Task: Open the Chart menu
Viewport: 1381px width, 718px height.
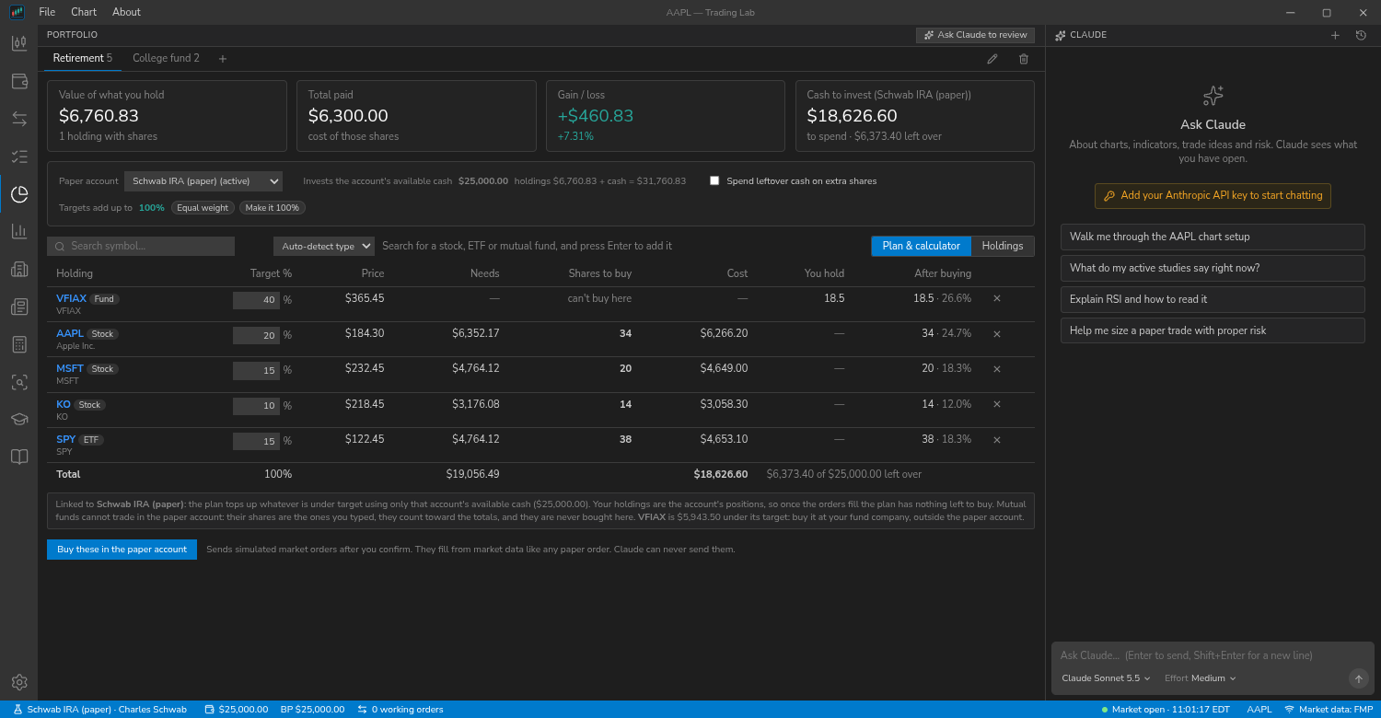Action: coord(84,12)
